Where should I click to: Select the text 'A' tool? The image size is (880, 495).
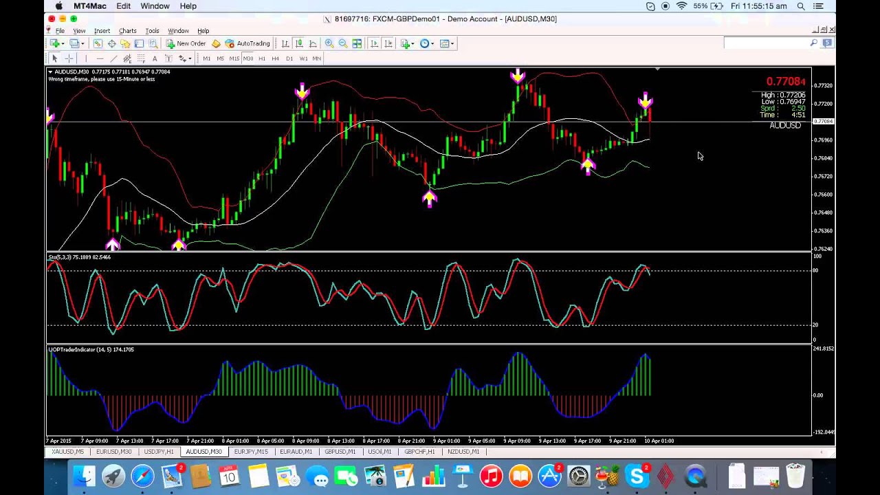pos(155,58)
